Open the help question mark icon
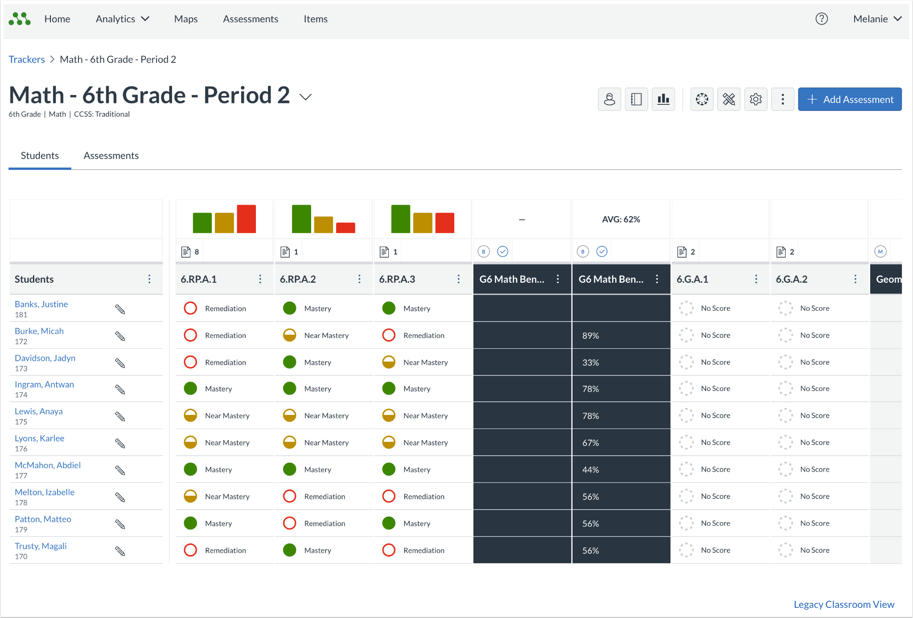 (x=821, y=19)
